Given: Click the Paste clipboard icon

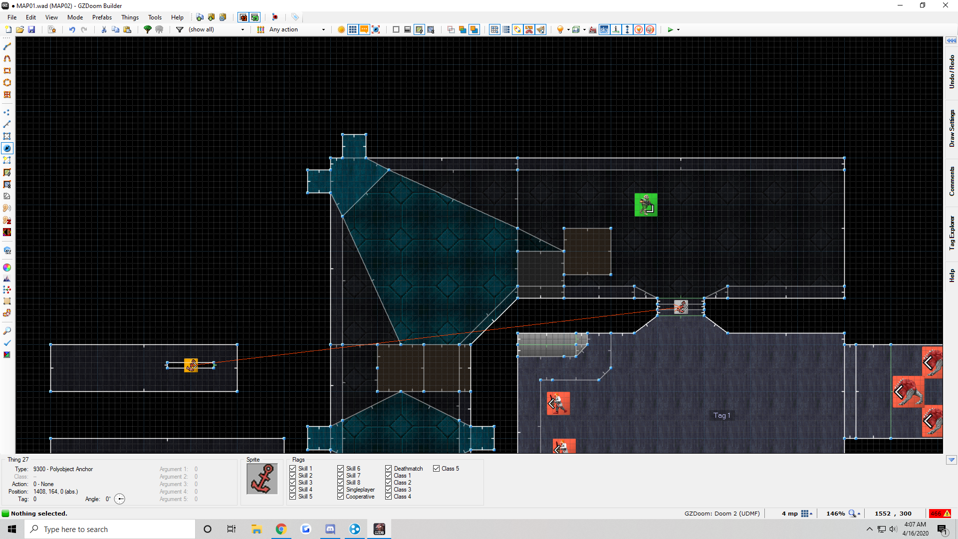Looking at the screenshot, I should 127,29.
